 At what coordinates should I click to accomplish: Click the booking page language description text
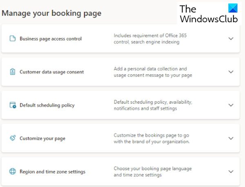(153, 172)
